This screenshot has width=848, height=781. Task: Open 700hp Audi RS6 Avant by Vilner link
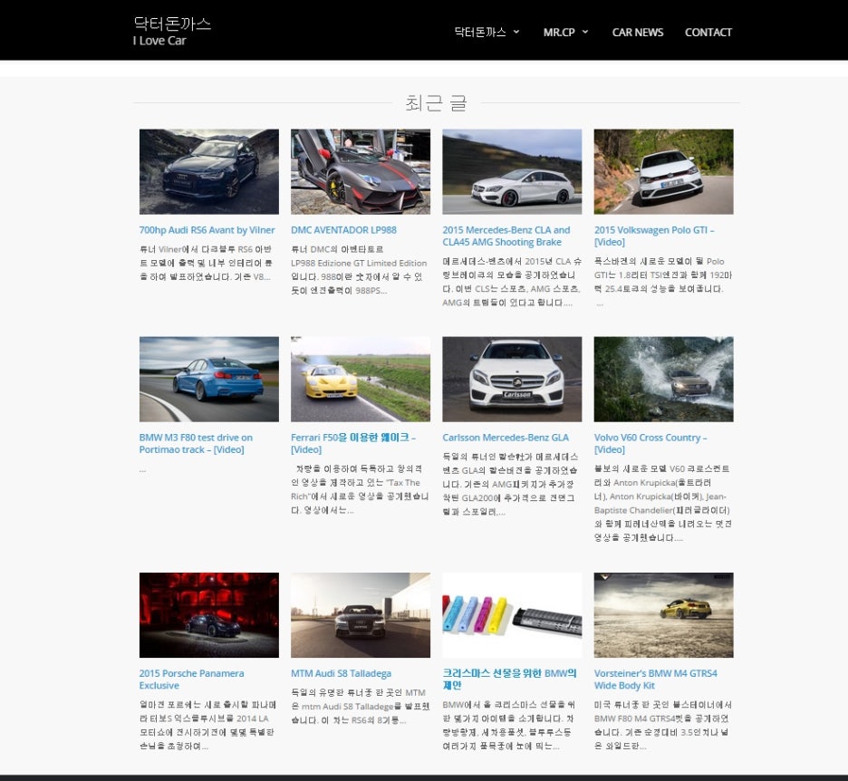pos(207,230)
